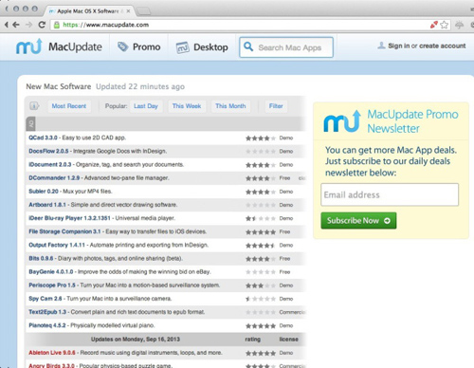Screen dimensions: 474x368
Task: Open Angry Birds 3.3.0 listing
Action: 51,366
